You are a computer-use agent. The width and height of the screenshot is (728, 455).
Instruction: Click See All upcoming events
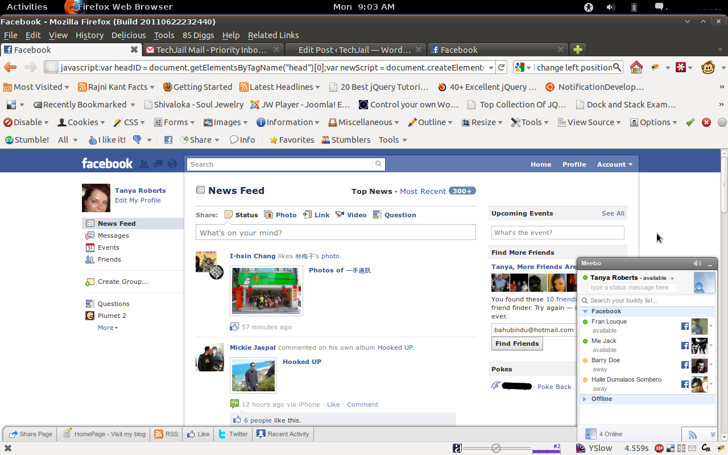[x=613, y=213]
